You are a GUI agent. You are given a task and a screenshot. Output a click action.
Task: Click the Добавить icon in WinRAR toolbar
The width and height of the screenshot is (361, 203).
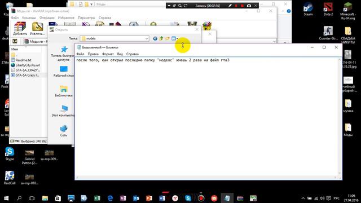(x=20, y=29)
